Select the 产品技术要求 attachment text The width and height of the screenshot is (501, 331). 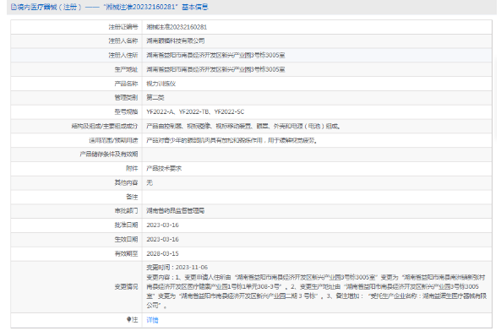click(x=164, y=168)
